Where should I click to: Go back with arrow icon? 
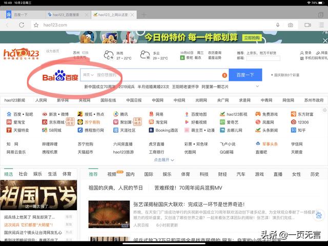pos(7,25)
